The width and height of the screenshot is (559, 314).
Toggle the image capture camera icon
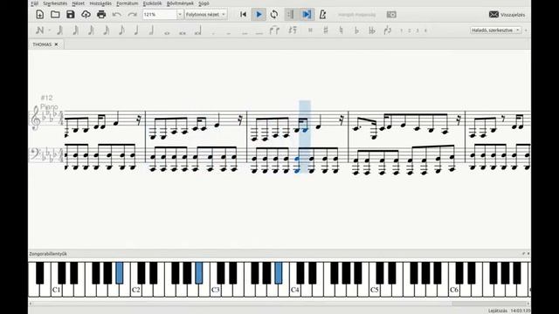[x=391, y=15]
